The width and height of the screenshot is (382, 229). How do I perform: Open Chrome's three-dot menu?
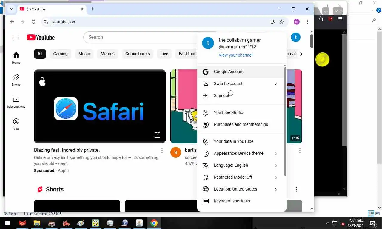307,22
